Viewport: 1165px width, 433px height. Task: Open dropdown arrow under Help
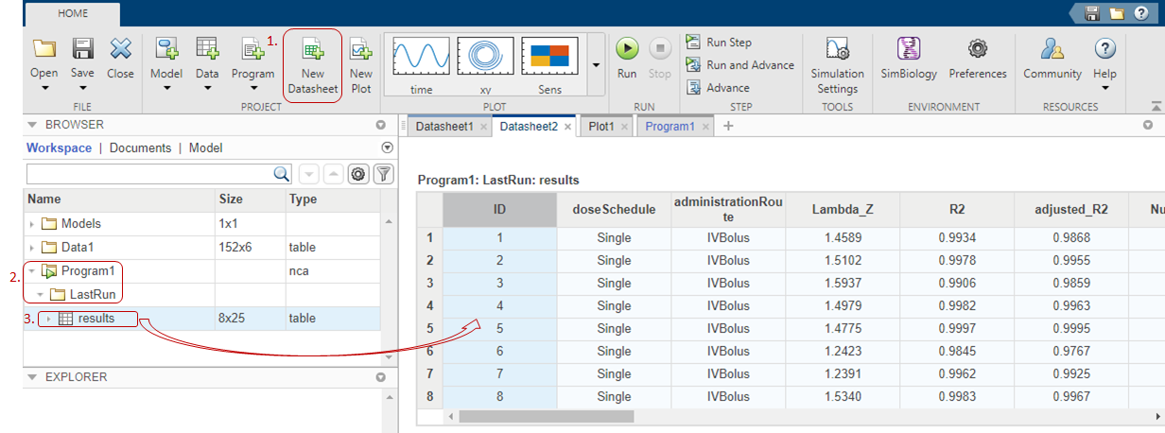1104,89
